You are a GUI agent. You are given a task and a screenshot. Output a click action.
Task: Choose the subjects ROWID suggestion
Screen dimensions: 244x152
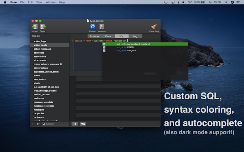coord(145,47)
